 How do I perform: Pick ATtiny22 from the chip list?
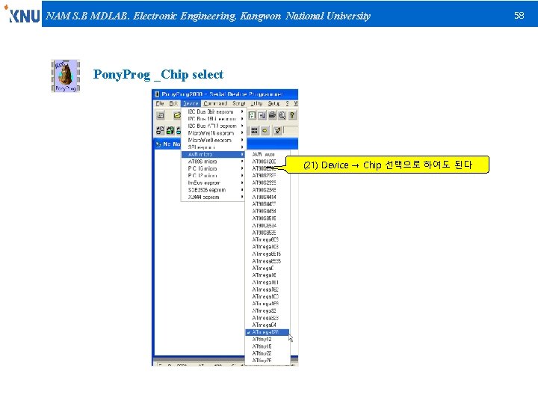[268, 353]
